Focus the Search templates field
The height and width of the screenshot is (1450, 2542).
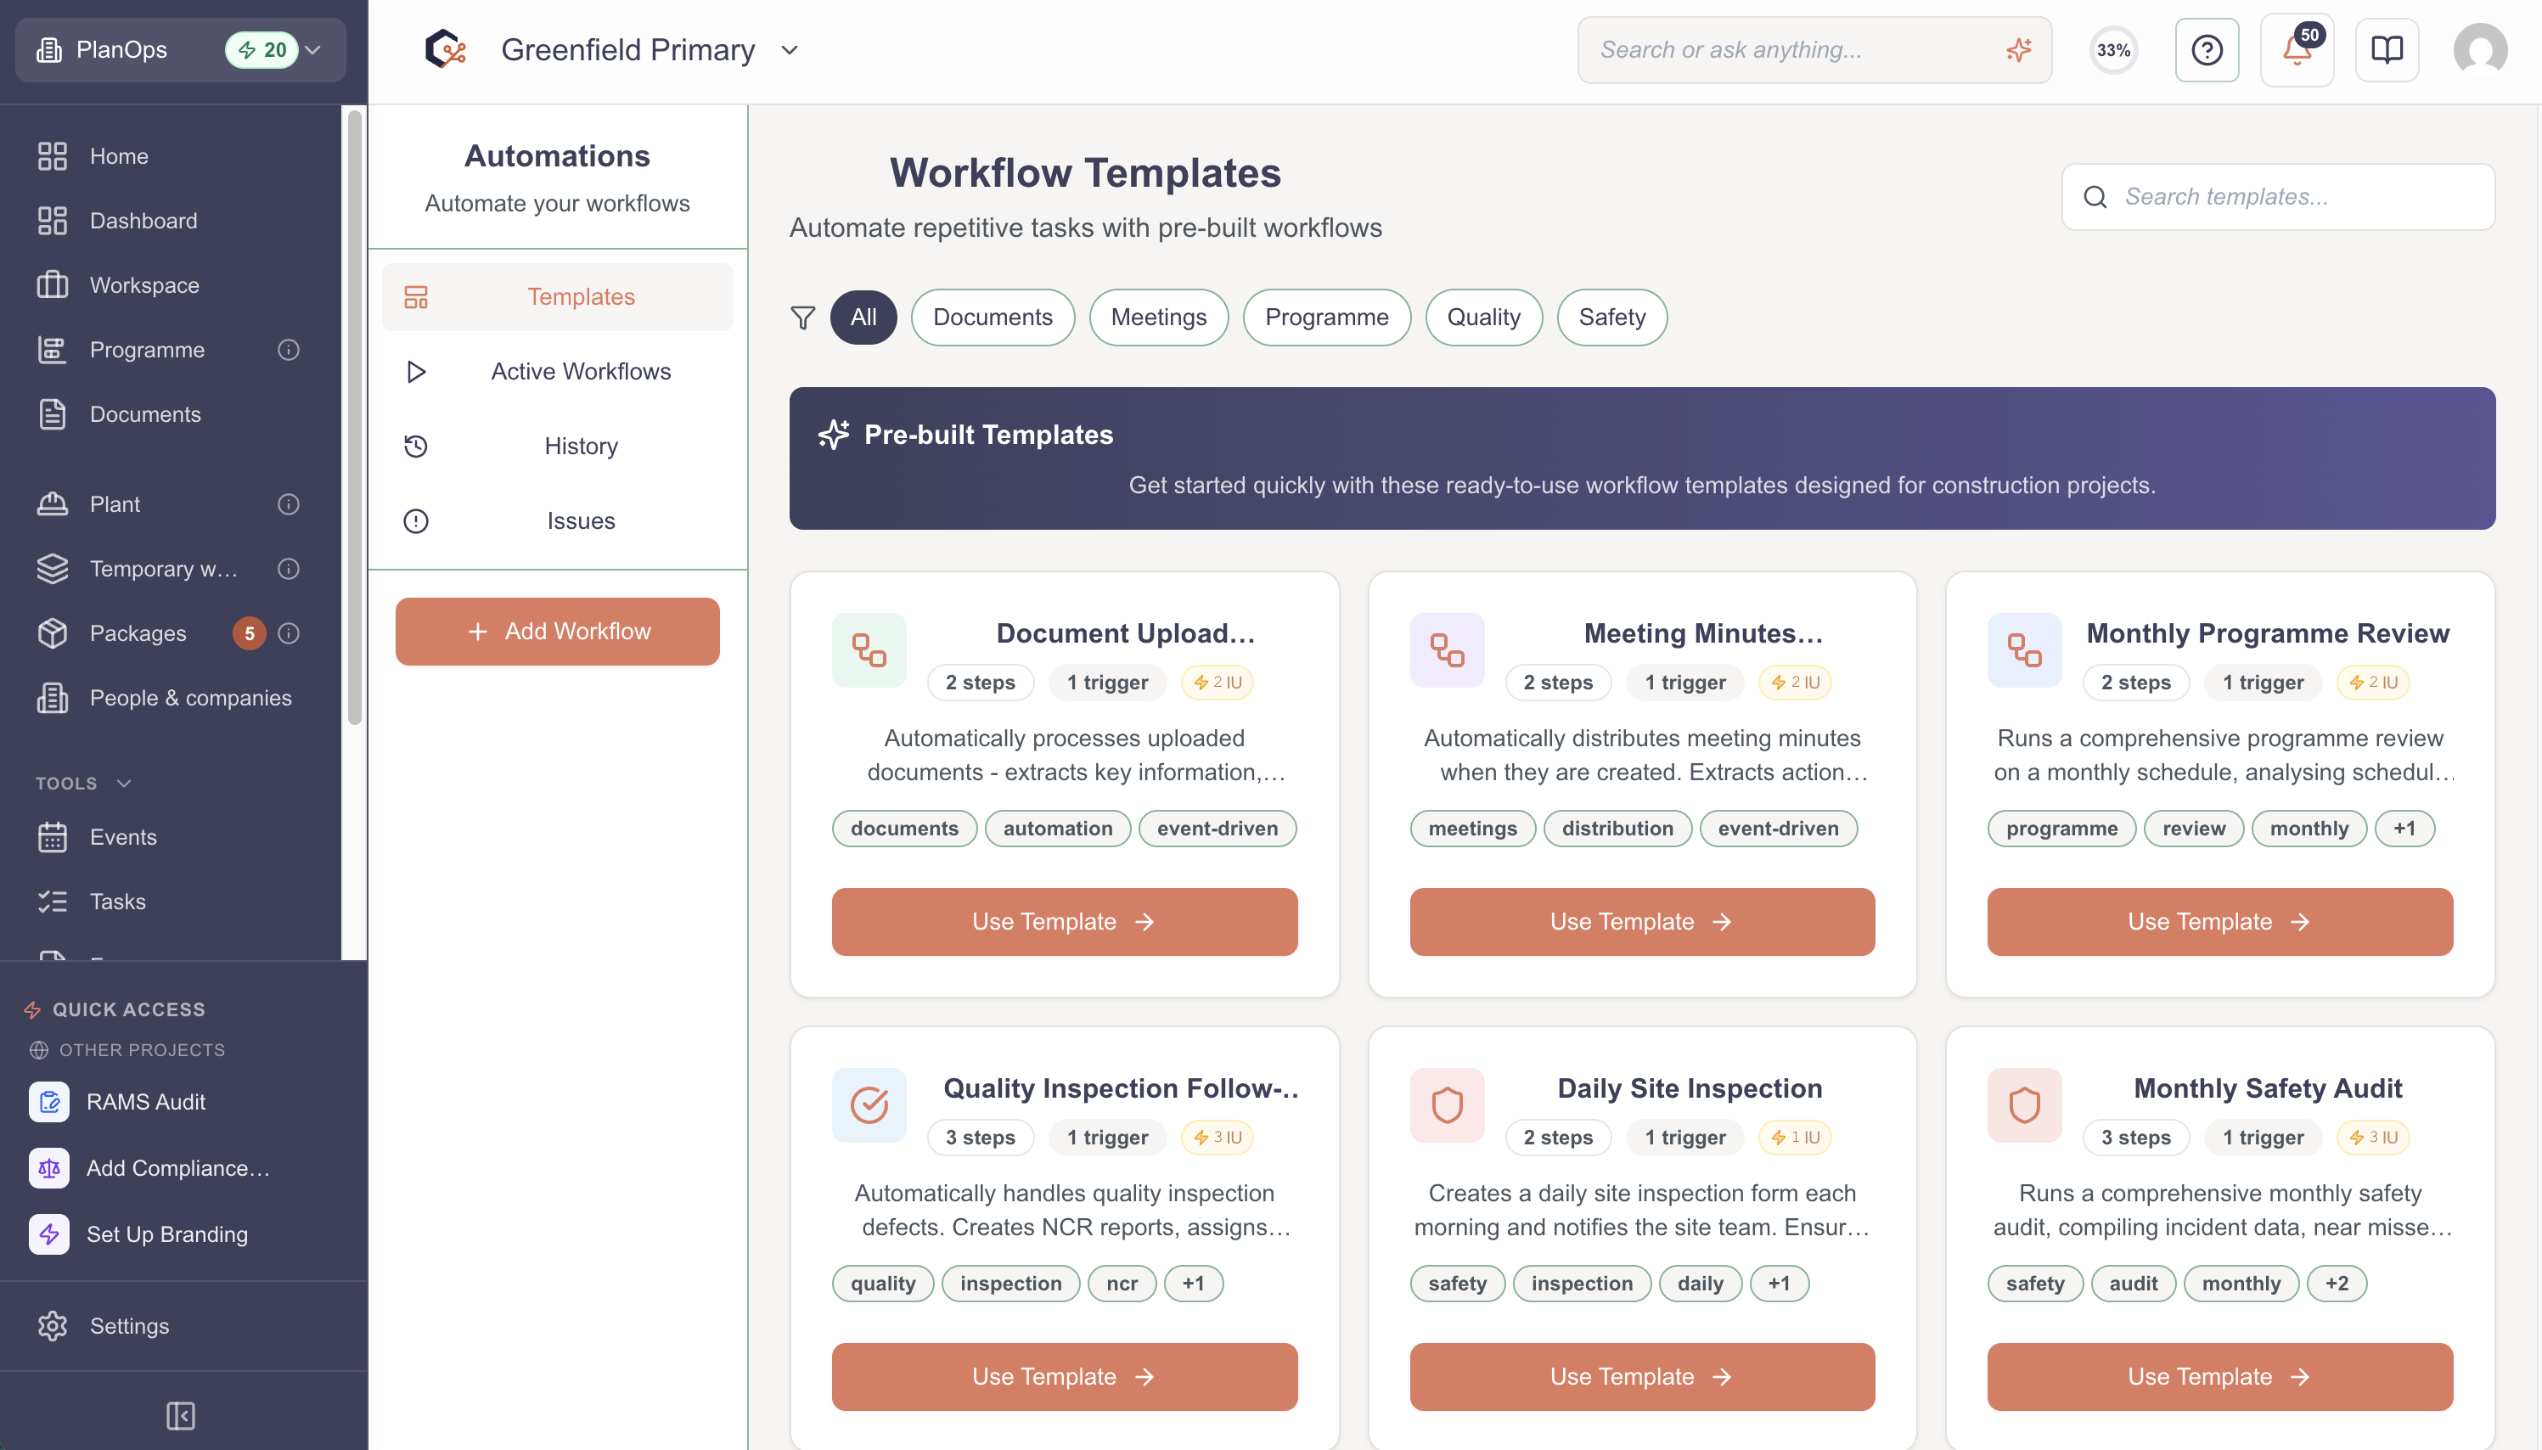coord(2278,197)
